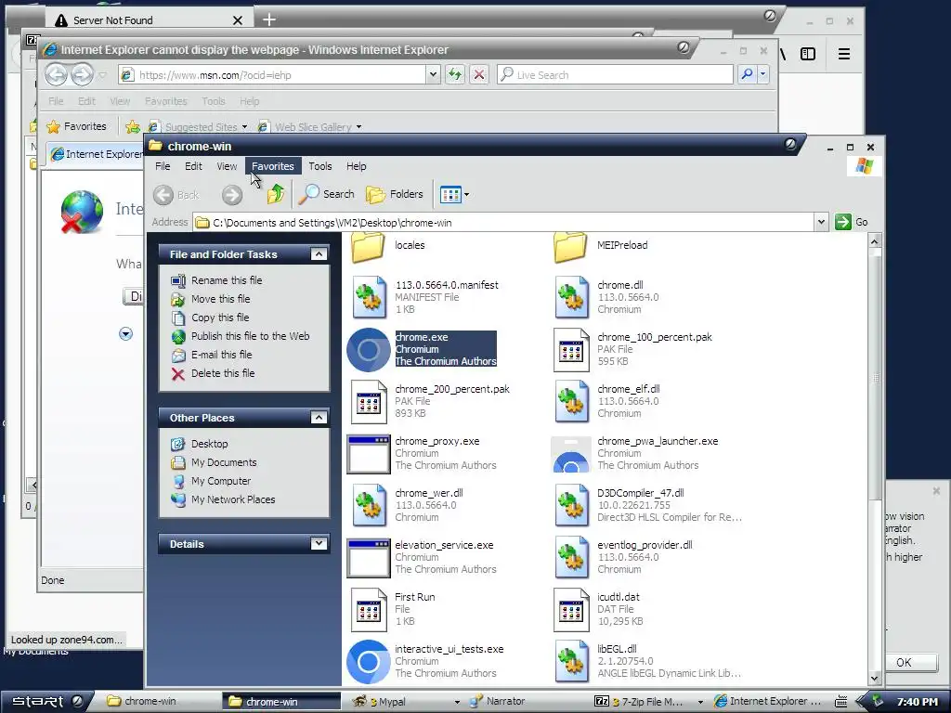Click the file list scroll down arrow
This screenshot has width=951, height=713.
tap(875, 679)
